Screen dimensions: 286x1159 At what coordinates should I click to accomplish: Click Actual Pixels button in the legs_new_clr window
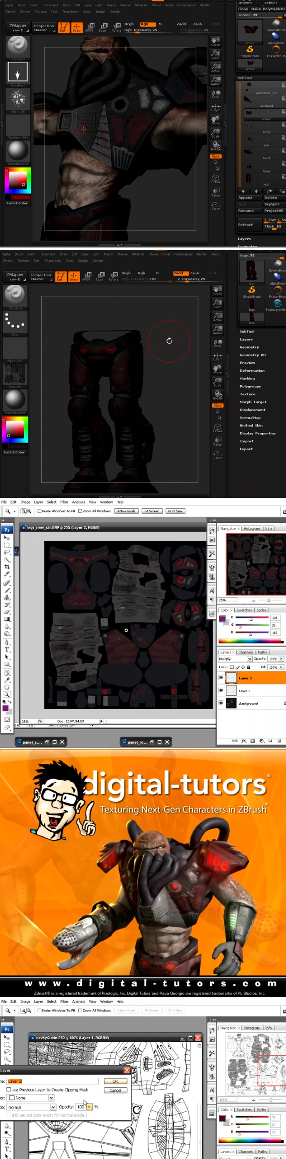126,511
